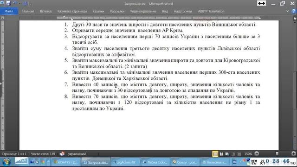Click the ruler toggle above vertical scrollbar

295,19
